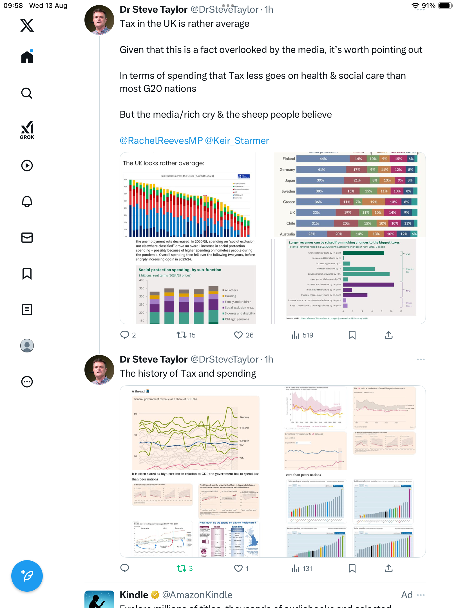Go to the Home feed
The image size is (456, 608).
27,57
